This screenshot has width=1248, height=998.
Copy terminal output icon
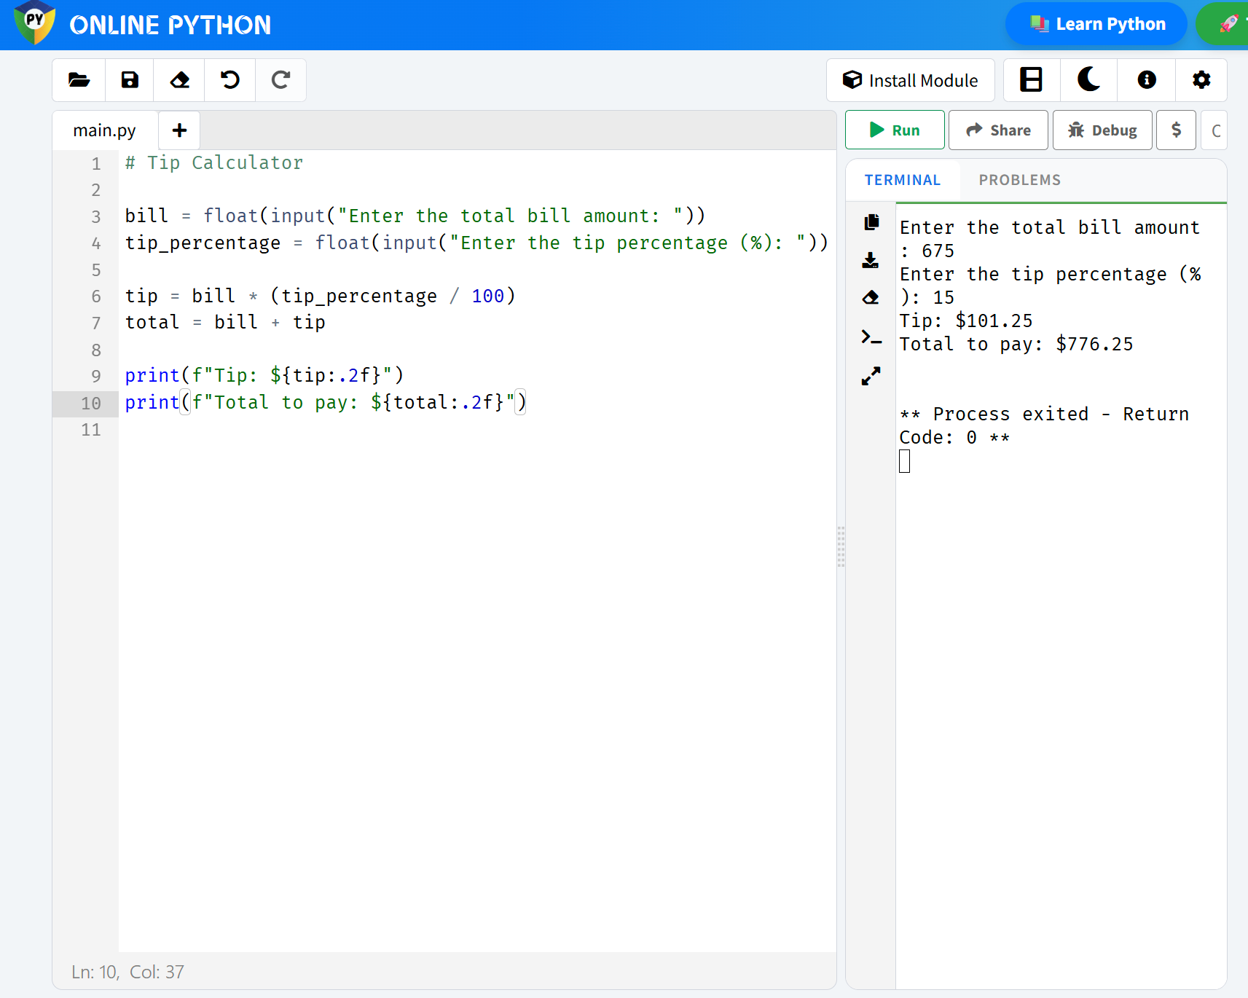pos(871,222)
